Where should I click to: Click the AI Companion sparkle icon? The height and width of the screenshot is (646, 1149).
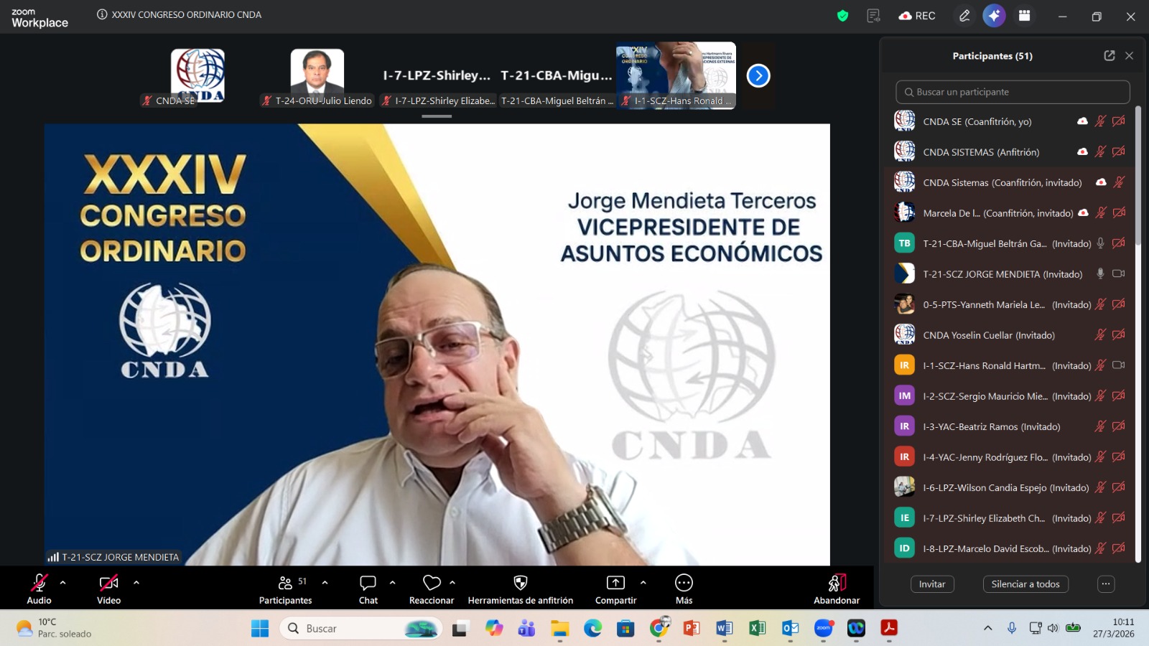click(994, 16)
